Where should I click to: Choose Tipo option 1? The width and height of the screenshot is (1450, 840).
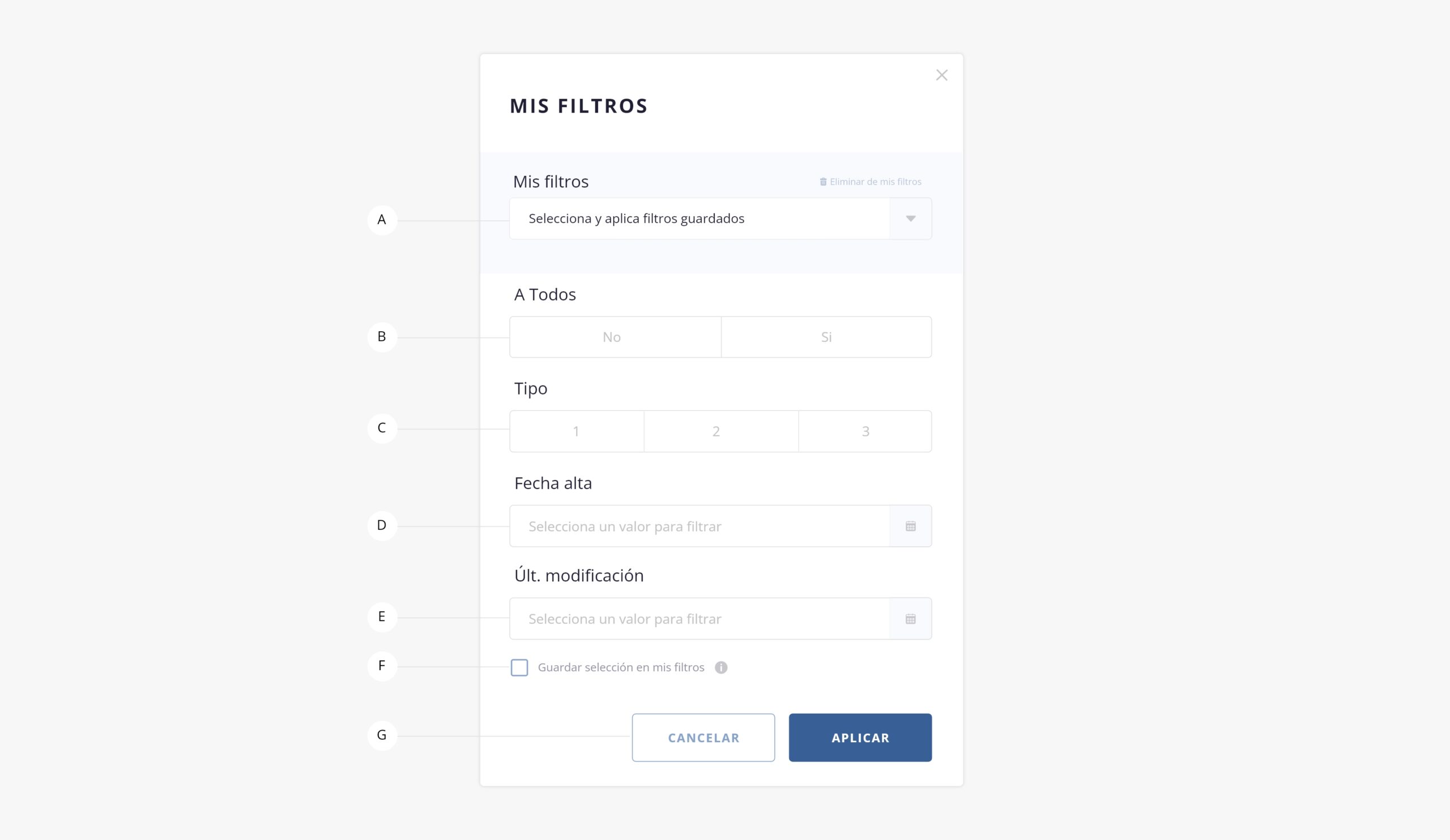(577, 431)
